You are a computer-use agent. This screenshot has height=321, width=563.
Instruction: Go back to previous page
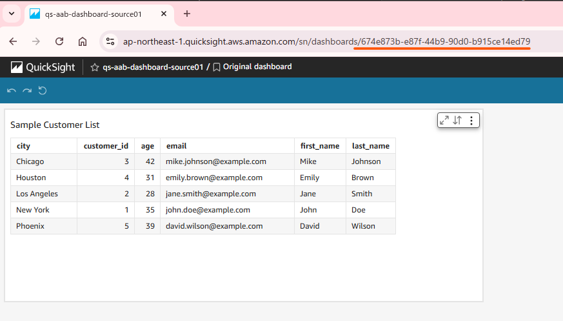tap(14, 41)
